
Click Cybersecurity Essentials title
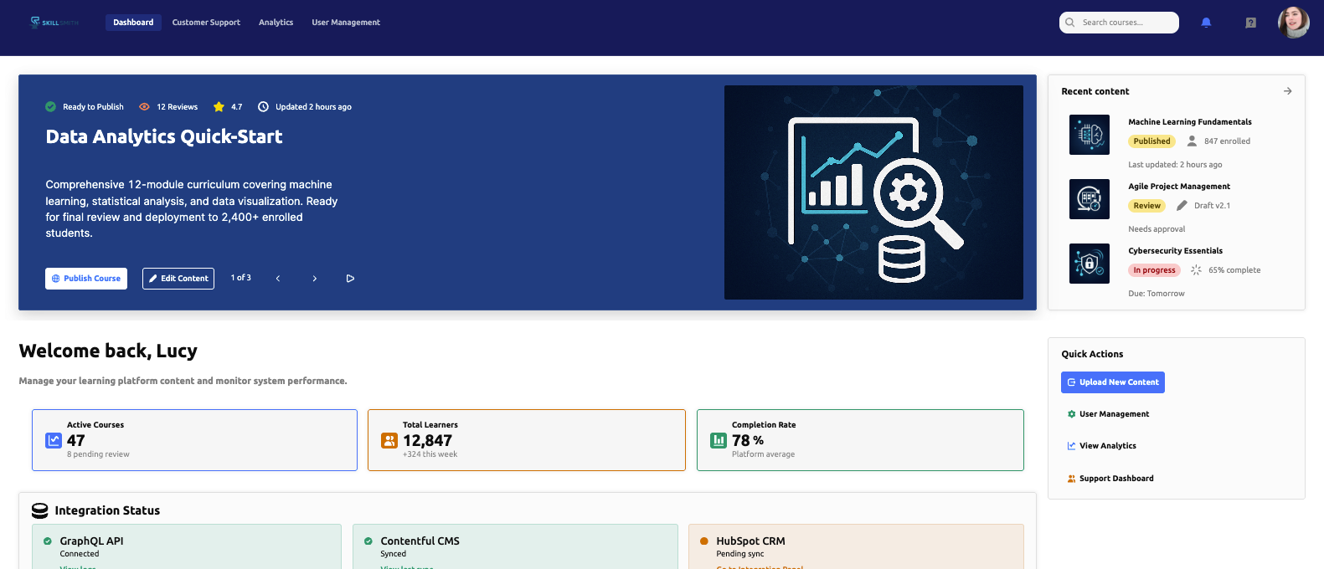coord(1175,251)
